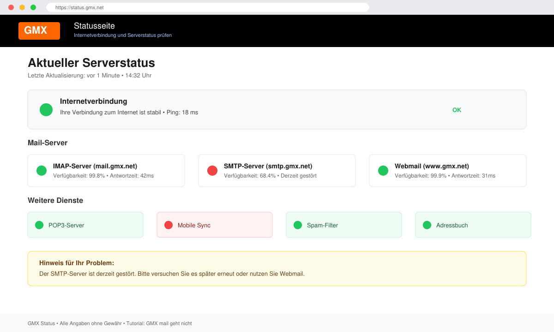554x332 pixels.
Task: Open the SMTP-Server (smtp.gmx.net) card
Action: point(277,171)
